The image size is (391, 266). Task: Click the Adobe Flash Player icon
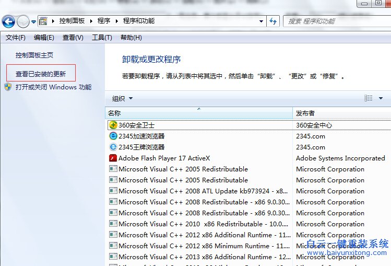[113, 158]
